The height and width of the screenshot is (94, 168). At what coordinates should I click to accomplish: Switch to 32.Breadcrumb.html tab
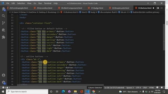point(120,8)
